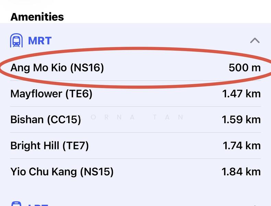
Task: Select the Yio Chu Kang (NS15) station
Action: [62, 171]
